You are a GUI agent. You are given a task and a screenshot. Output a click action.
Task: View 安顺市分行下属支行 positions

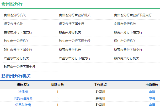pyautogui.click(x=18, y=32)
